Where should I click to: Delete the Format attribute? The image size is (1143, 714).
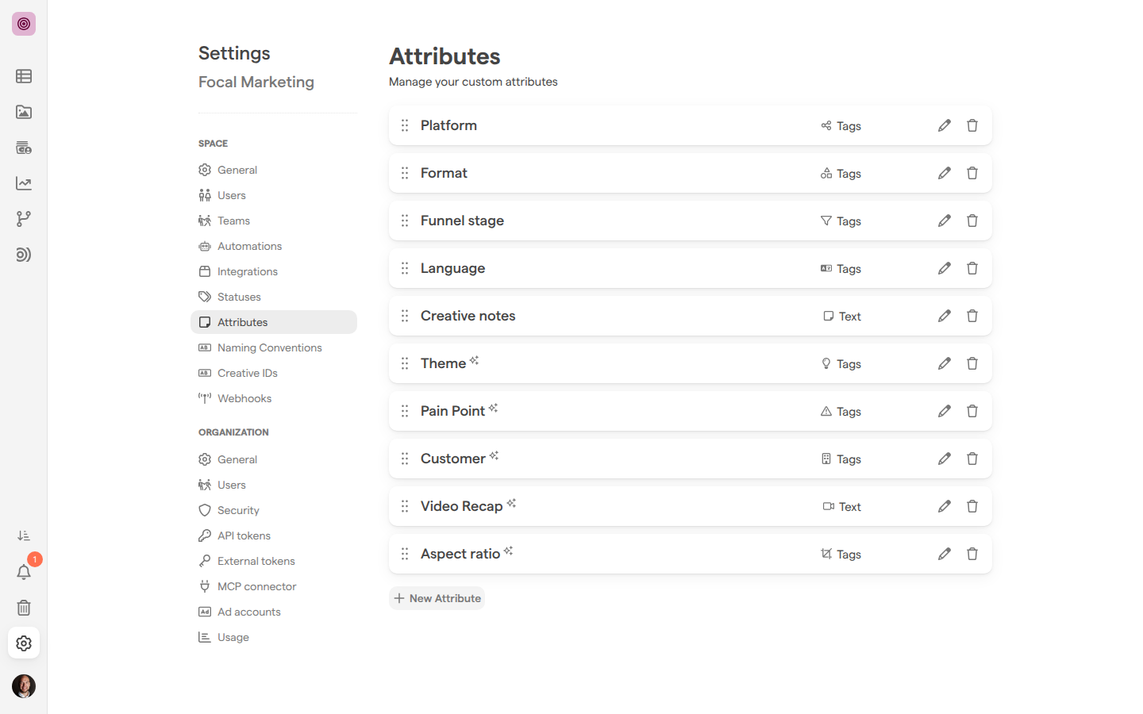point(972,173)
